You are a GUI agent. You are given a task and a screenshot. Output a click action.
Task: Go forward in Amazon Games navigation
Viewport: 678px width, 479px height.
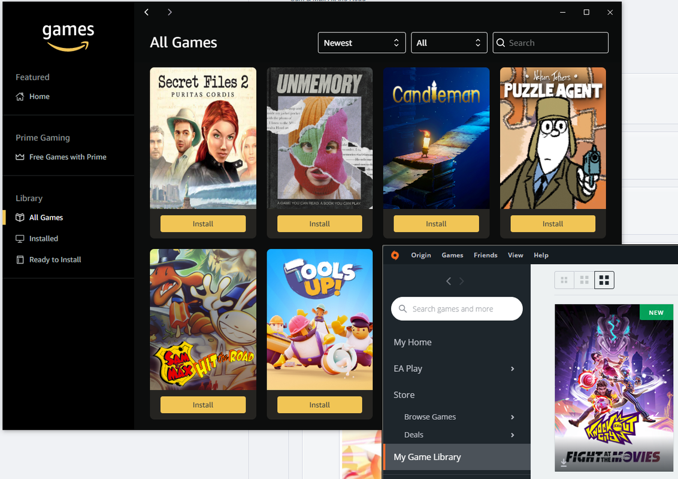[x=169, y=12]
